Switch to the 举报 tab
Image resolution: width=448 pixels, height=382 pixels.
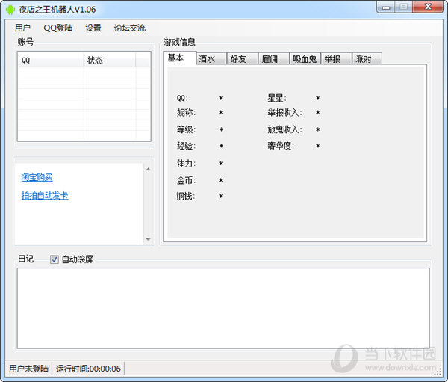click(336, 59)
